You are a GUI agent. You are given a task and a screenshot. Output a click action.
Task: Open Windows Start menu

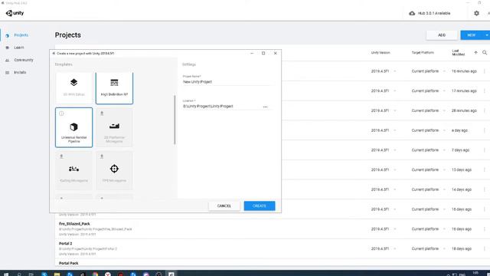point(6,274)
